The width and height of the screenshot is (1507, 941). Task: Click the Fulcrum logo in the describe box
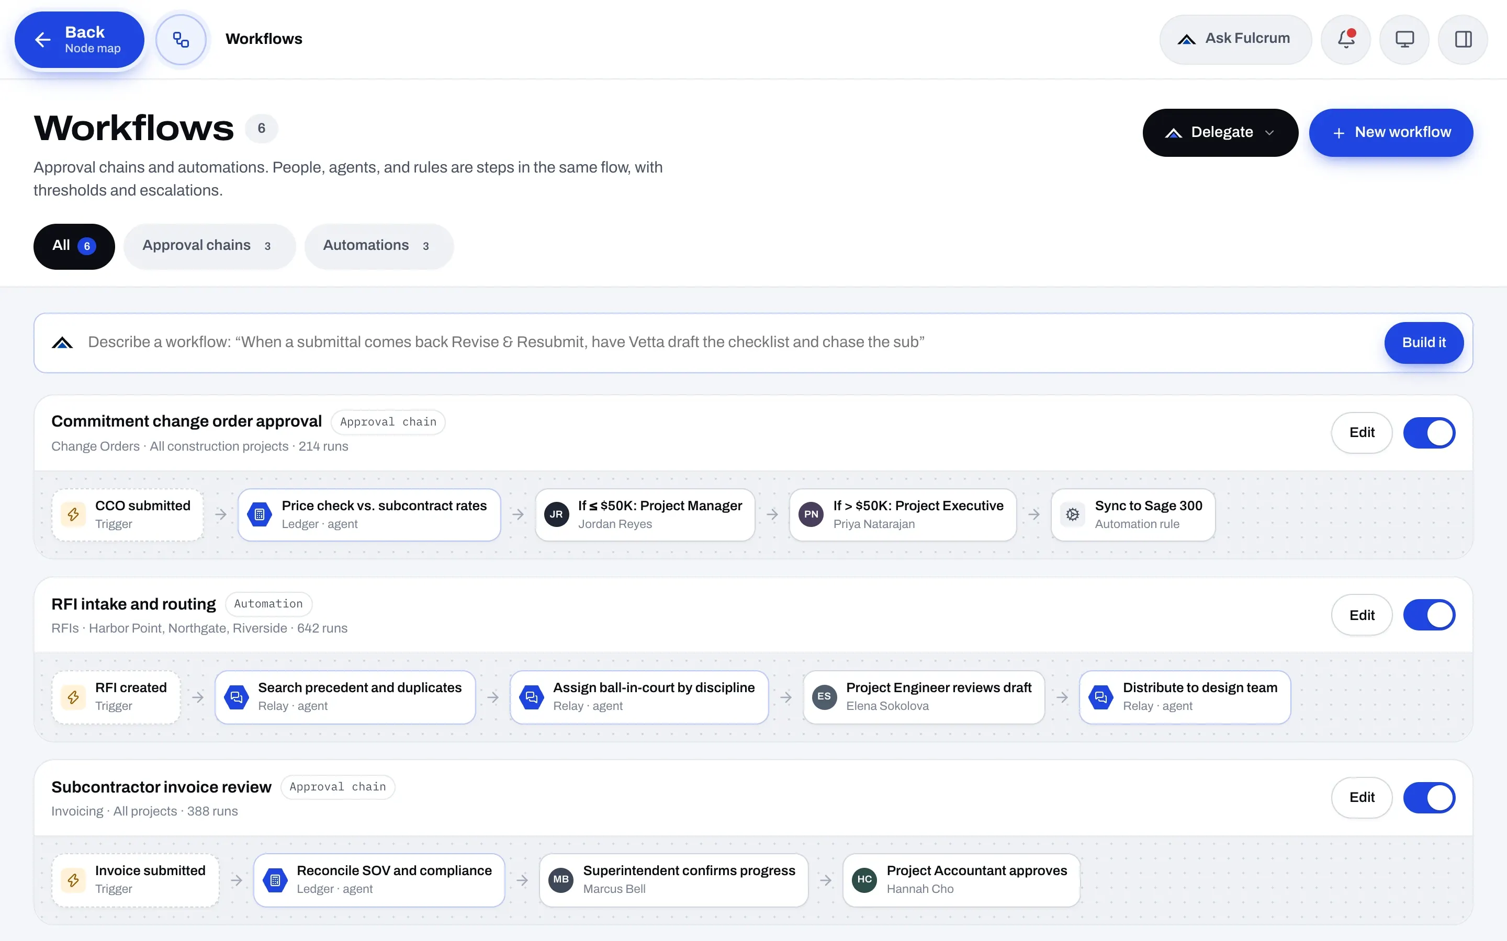(62, 342)
